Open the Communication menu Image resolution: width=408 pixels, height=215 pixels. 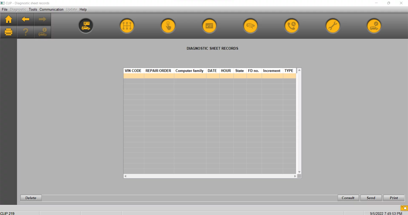tap(51, 10)
